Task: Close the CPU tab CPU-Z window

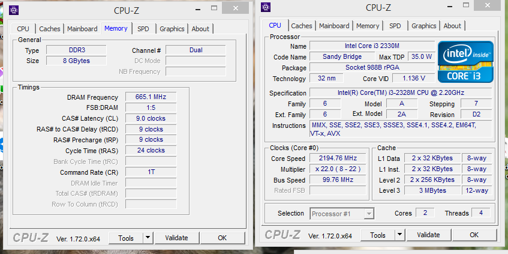Action: 487,5
